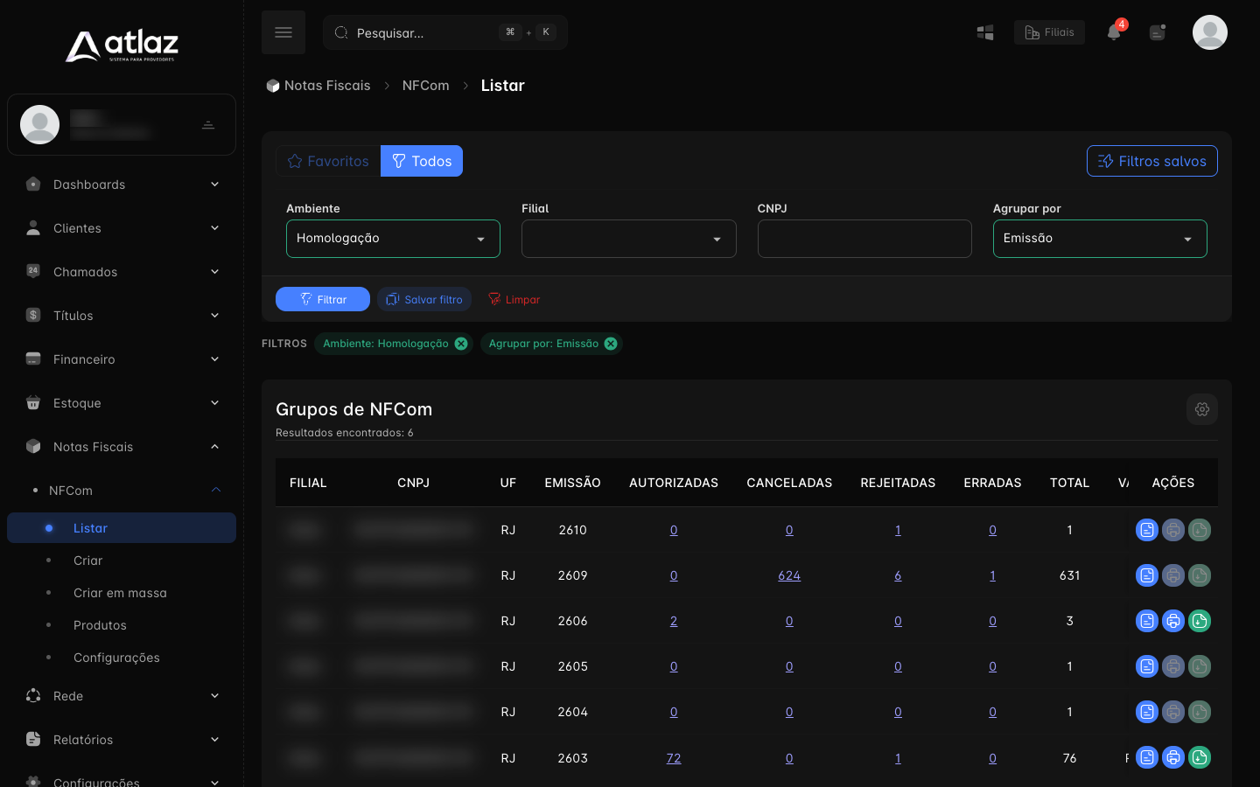Open notifications bell

click(1114, 32)
